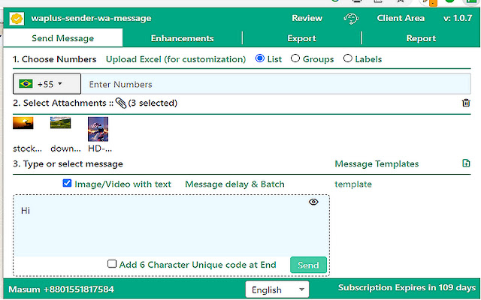
Task: Open the Client Area link
Action: (401, 18)
